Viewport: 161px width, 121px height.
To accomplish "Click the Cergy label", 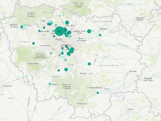I will (x=43, y=21).
